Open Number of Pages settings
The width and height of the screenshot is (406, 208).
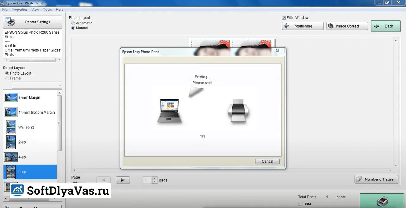[x=376, y=179]
